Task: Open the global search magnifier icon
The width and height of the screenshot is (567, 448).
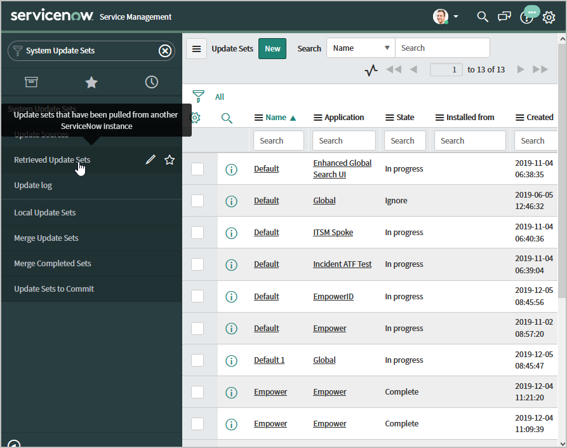Action: tap(483, 17)
